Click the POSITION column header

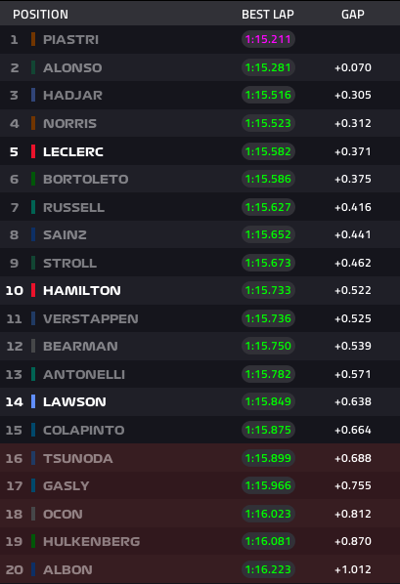tap(41, 14)
